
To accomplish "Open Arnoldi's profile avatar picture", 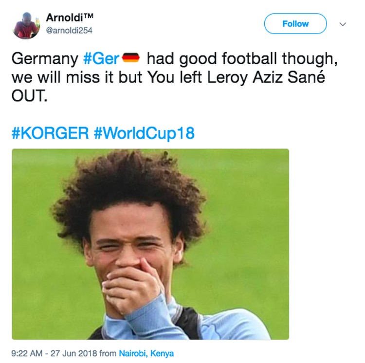I will point(26,25).
